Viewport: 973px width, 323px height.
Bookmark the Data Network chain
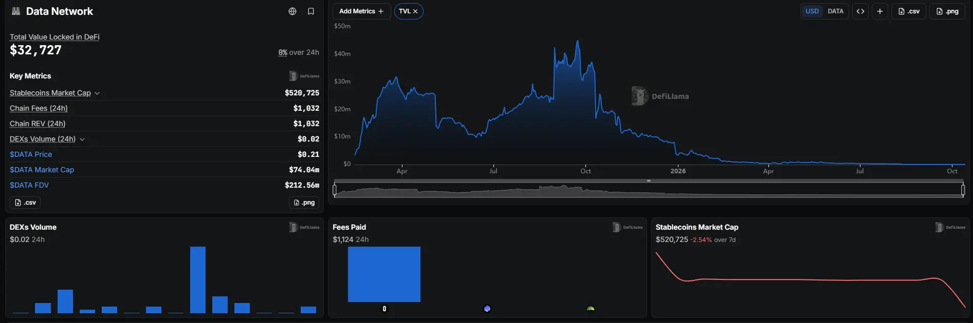311,11
